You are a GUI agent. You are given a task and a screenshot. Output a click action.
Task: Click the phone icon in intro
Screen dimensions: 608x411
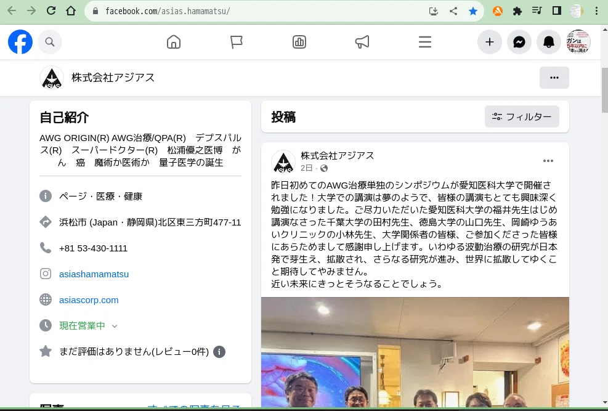(46, 248)
